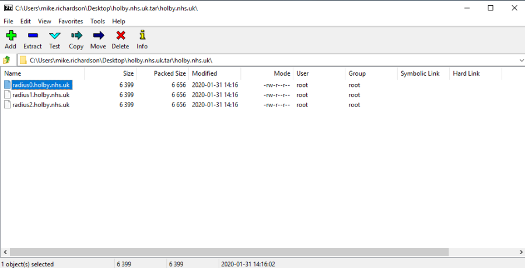This screenshot has height=268, width=525.
Task: Open the File menu
Action: [8, 21]
